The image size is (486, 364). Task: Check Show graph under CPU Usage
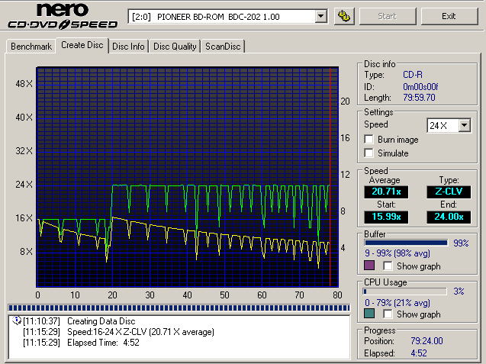388,314
